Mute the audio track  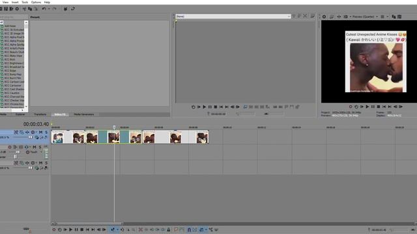pos(35,147)
